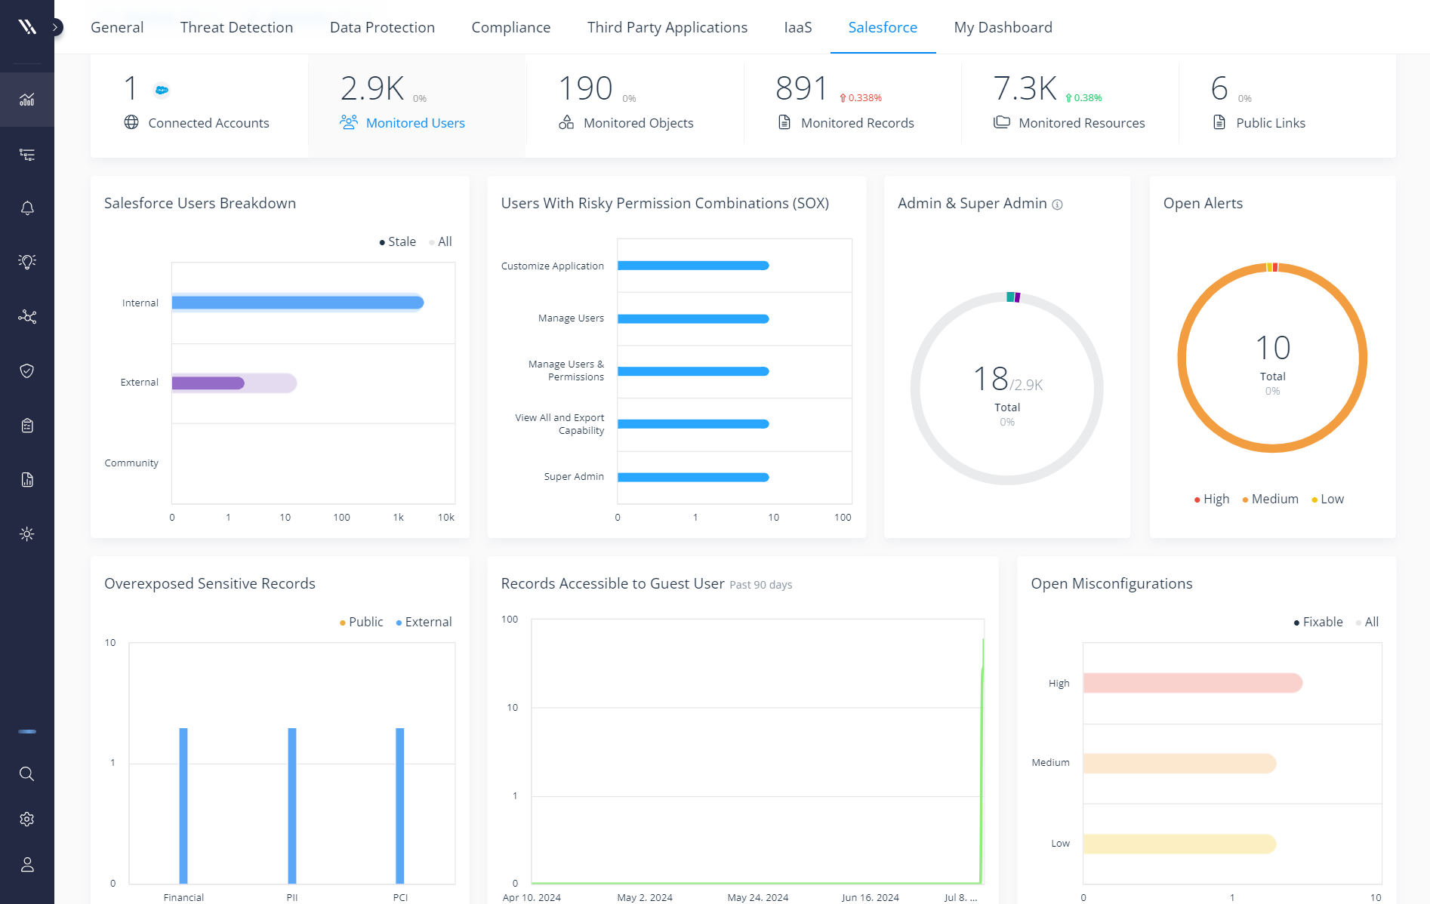This screenshot has height=904, width=1430.
Task: Open the user profile icon in sidebar
Action: tap(27, 865)
